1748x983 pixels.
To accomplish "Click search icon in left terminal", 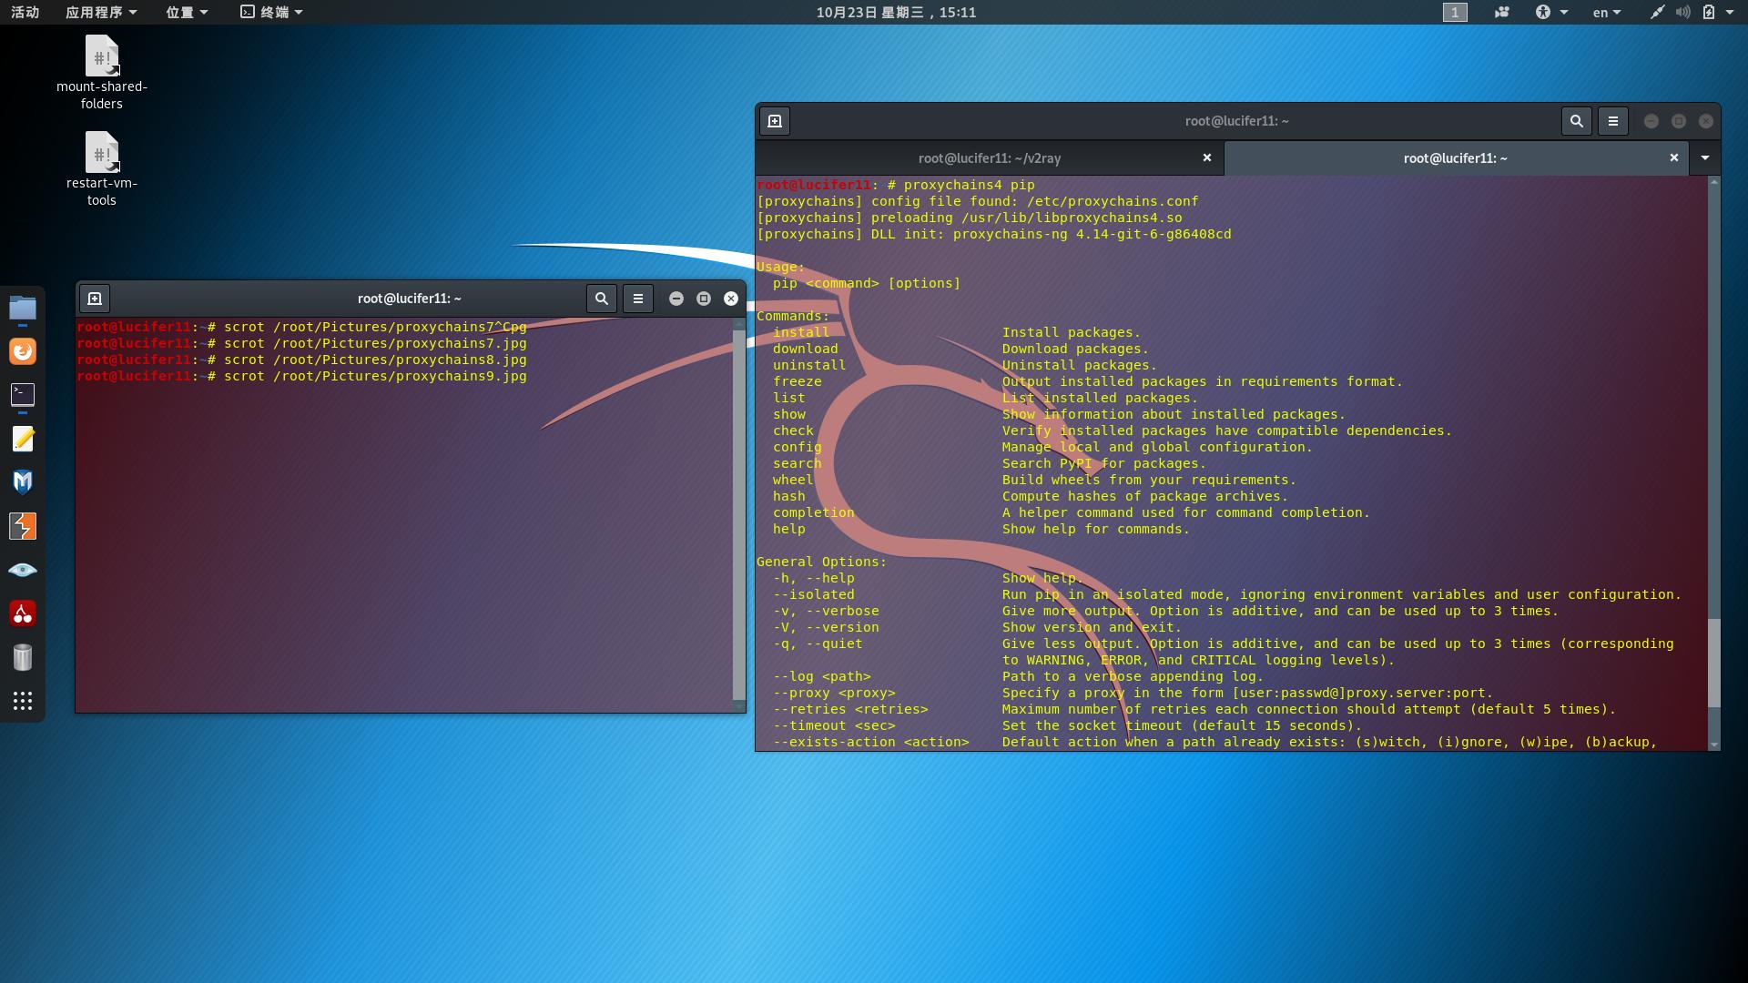I will pos(601,299).
